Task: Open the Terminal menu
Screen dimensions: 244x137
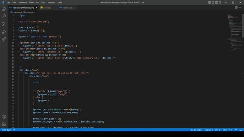Action: tap(51, 3)
